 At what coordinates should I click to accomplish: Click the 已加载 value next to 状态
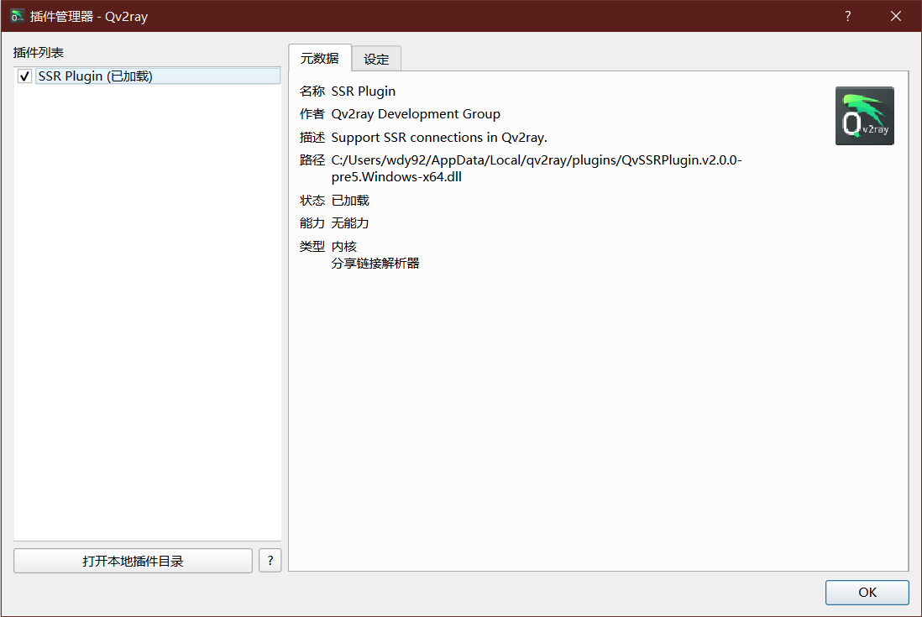tap(350, 201)
